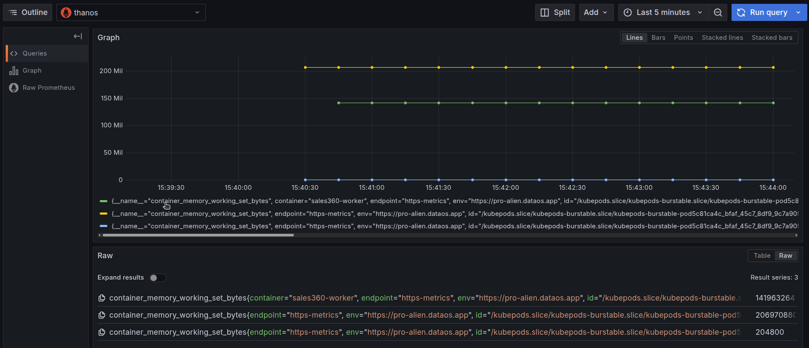The height and width of the screenshot is (348, 809).
Task: Select the Points graph style tab
Action: click(683, 38)
